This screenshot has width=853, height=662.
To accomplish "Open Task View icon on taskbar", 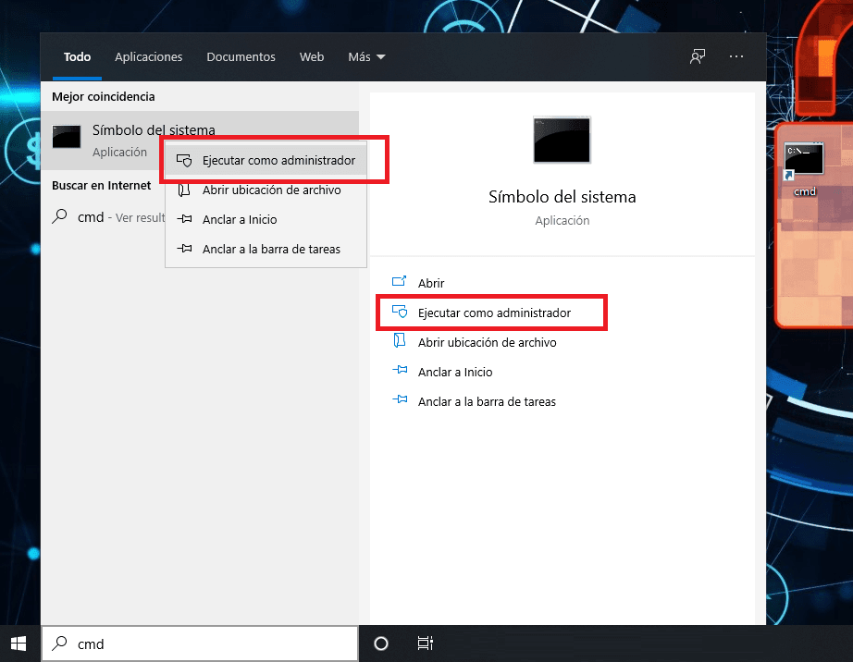I will pyautogui.click(x=425, y=644).
